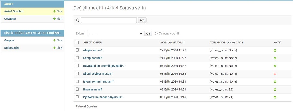Click green active icon for Havalar nasıl?
Viewport: 293px width, 111px height.
pyautogui.click(x=275, y=89)
